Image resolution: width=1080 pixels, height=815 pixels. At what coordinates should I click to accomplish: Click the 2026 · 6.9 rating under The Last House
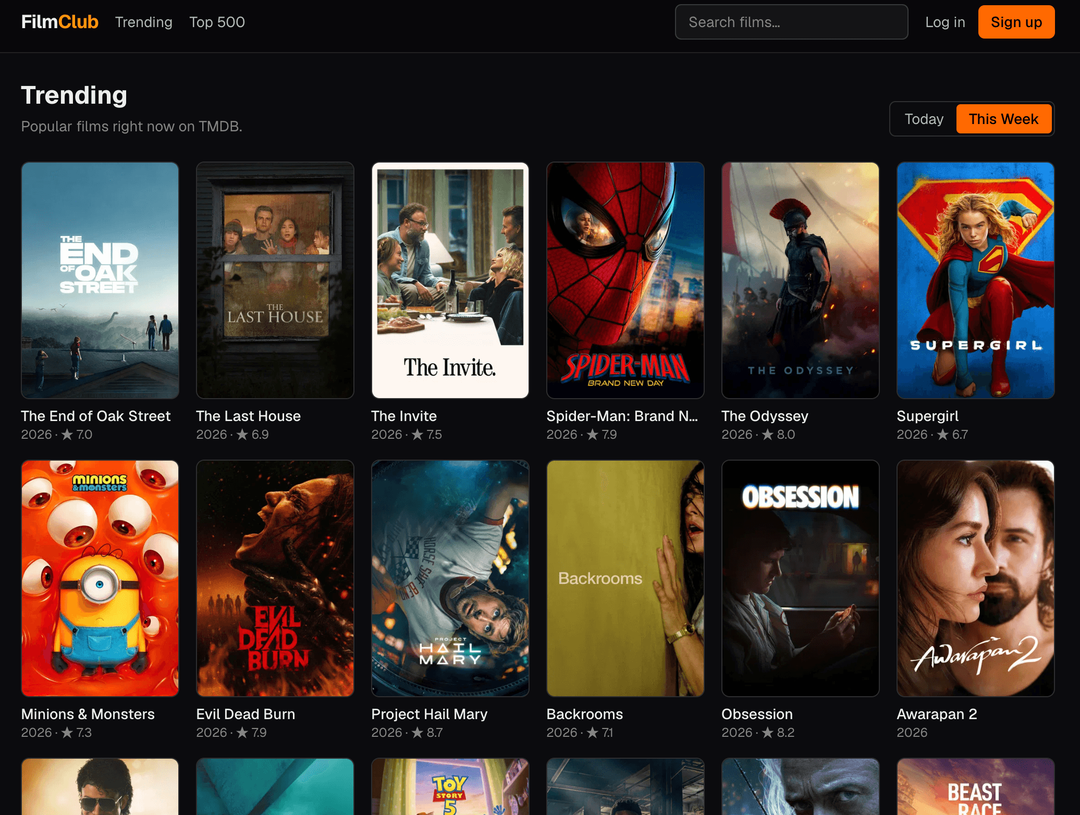point(232,435)
